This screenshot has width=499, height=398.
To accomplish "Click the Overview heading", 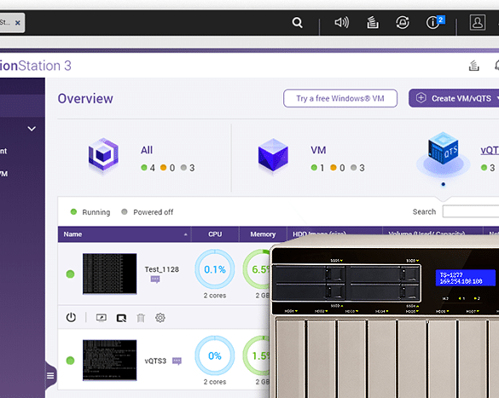I will tap(85, 99).
